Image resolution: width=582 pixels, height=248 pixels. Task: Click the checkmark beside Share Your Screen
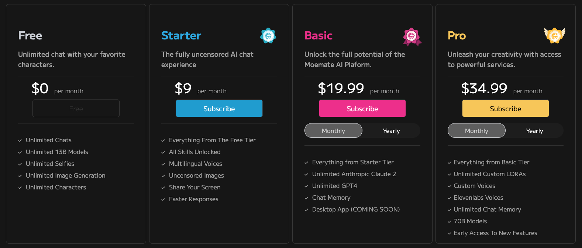click(x=163, y=188)
